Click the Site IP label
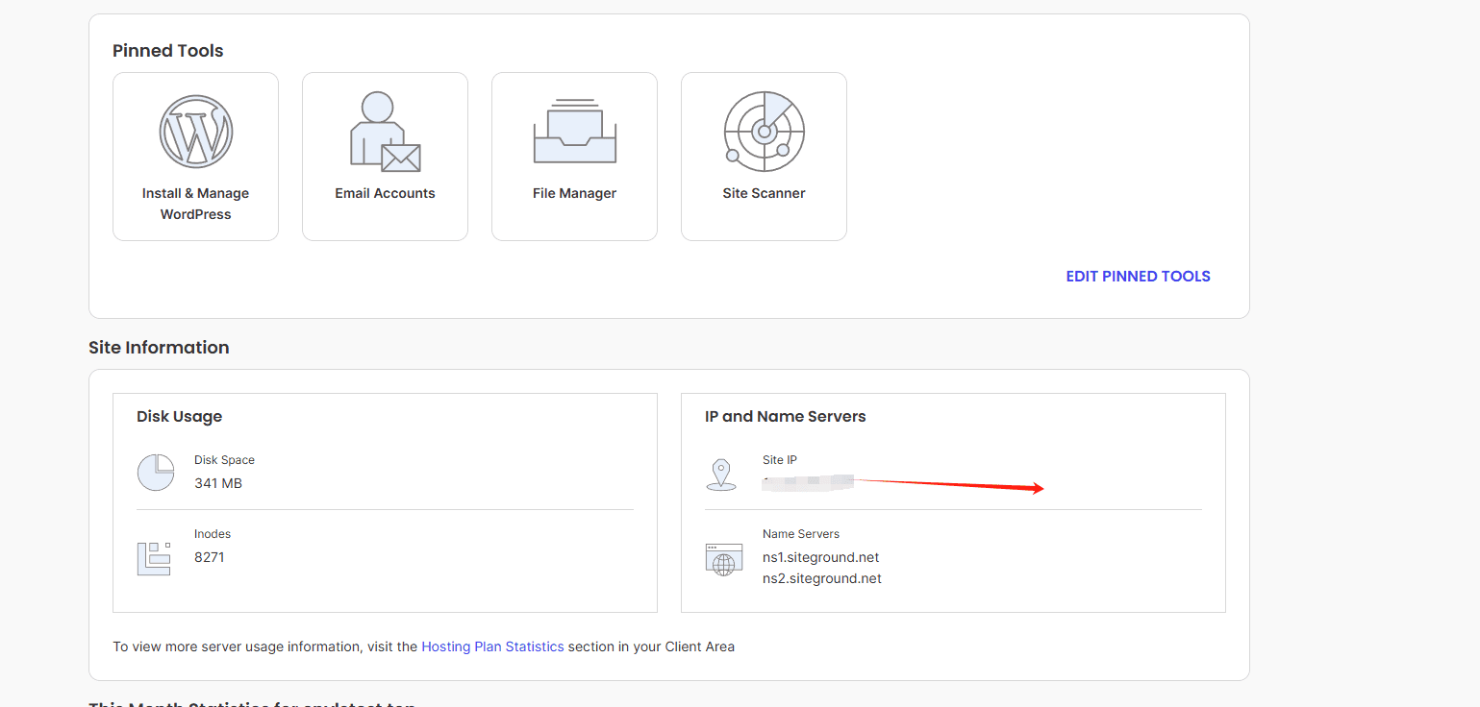Viewport: 1480px width, 707px height. click(780, 460)
